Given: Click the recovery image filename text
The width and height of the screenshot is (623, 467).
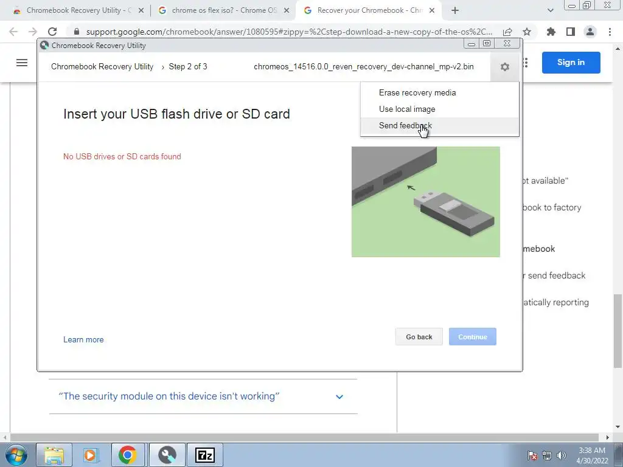Looking at the screenshot, I should click(364, 67).
